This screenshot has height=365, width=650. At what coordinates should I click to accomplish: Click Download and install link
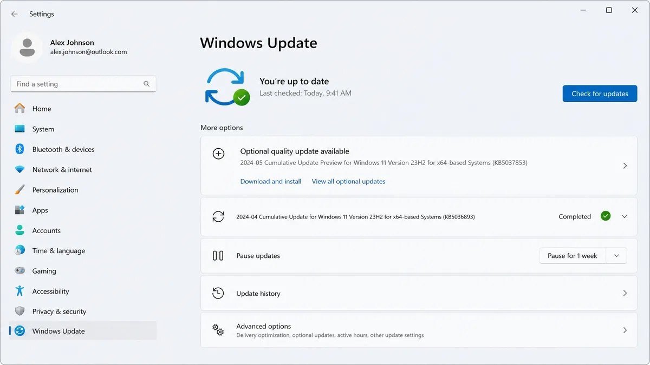(271, 181)
